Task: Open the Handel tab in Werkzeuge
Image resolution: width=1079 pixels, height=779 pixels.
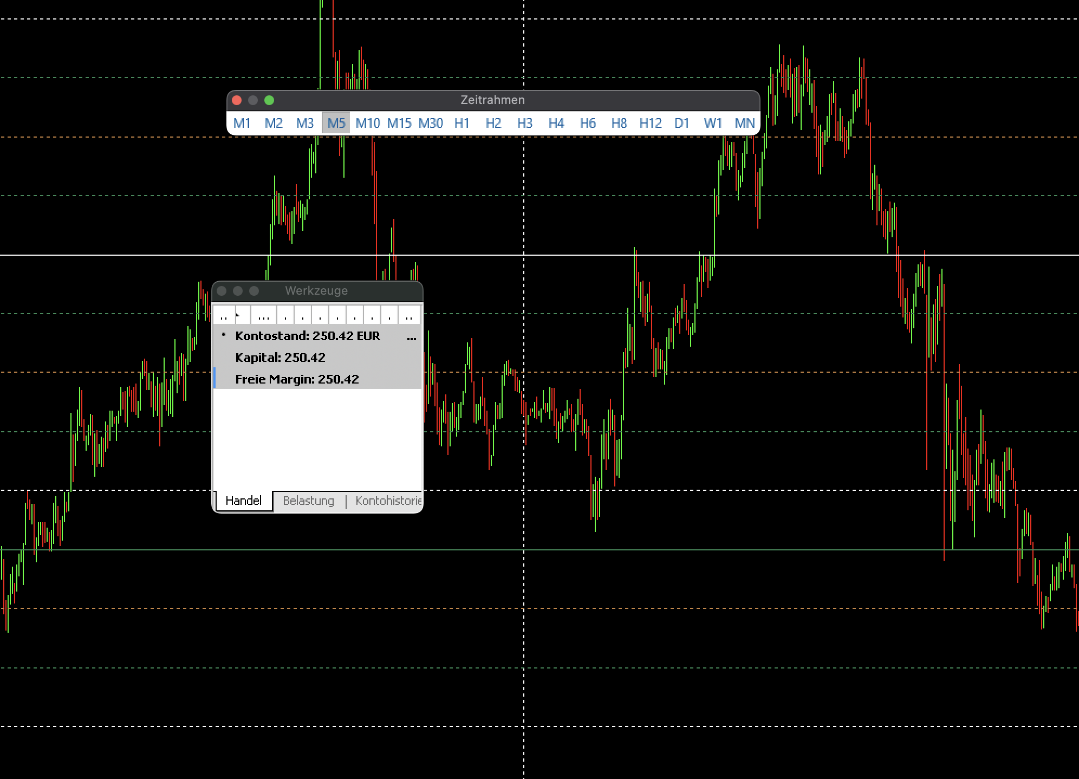Action: 244,501
